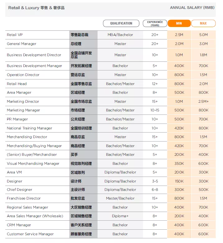Click the QUALIFICATION column header pill

click(x=121, y=23)
